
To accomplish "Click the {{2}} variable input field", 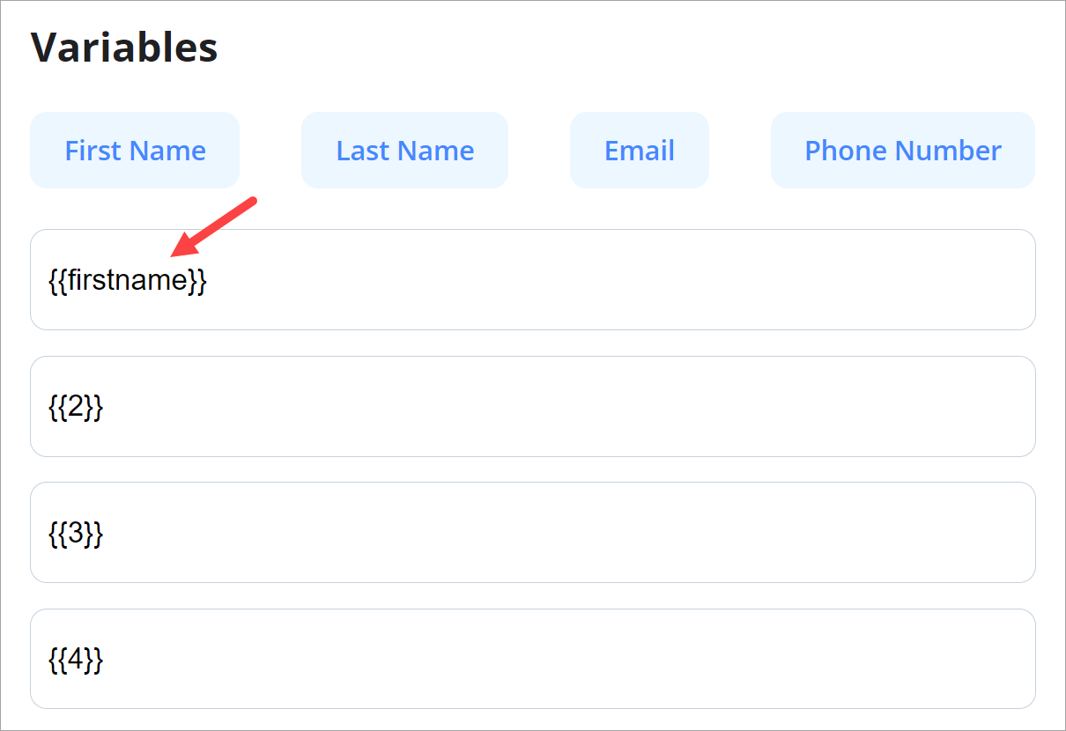I will point(532,406).
